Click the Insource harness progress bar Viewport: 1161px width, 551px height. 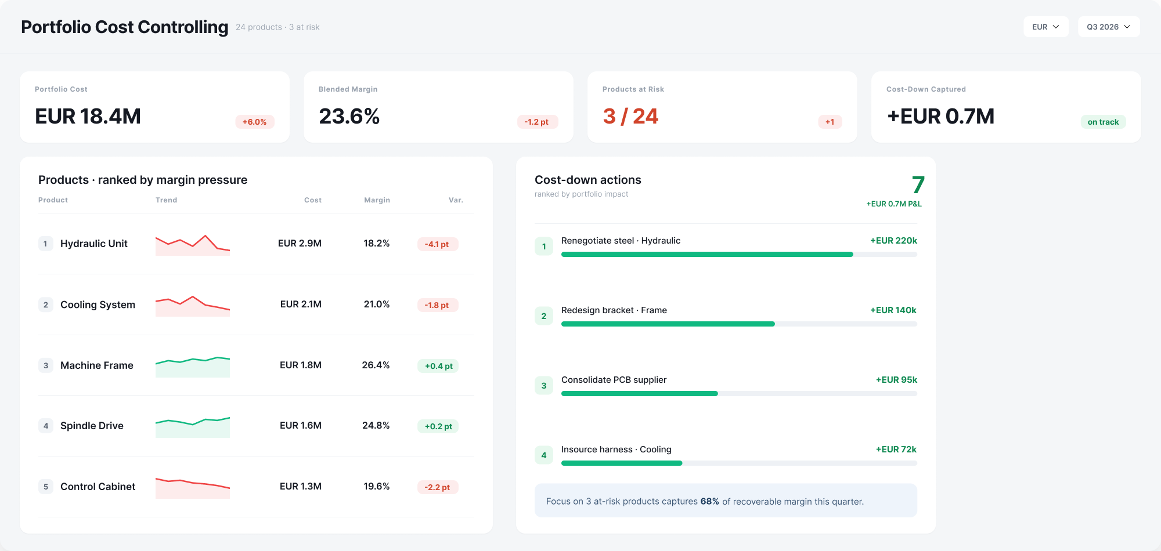(x=739, y=463)
